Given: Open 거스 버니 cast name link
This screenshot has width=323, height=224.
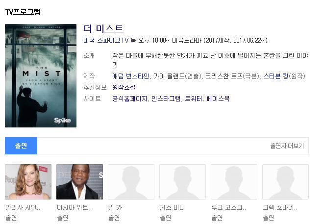Looking at the screenshot, I should pyautogui.click(x=173, y=207).
